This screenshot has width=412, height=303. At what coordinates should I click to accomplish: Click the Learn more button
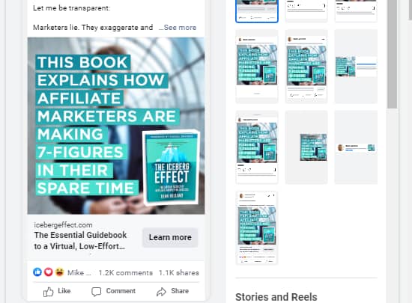pyautogui.click(x=170, y=237)
